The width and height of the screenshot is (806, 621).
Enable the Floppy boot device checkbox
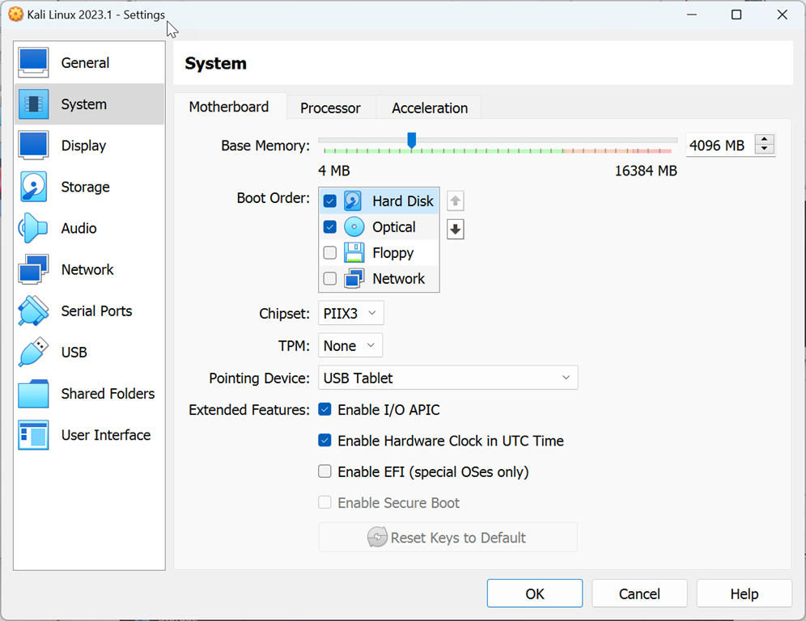(x=330, y=253)
